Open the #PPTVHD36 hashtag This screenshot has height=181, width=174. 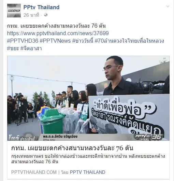pyautogui.click(x=23, y=41)
